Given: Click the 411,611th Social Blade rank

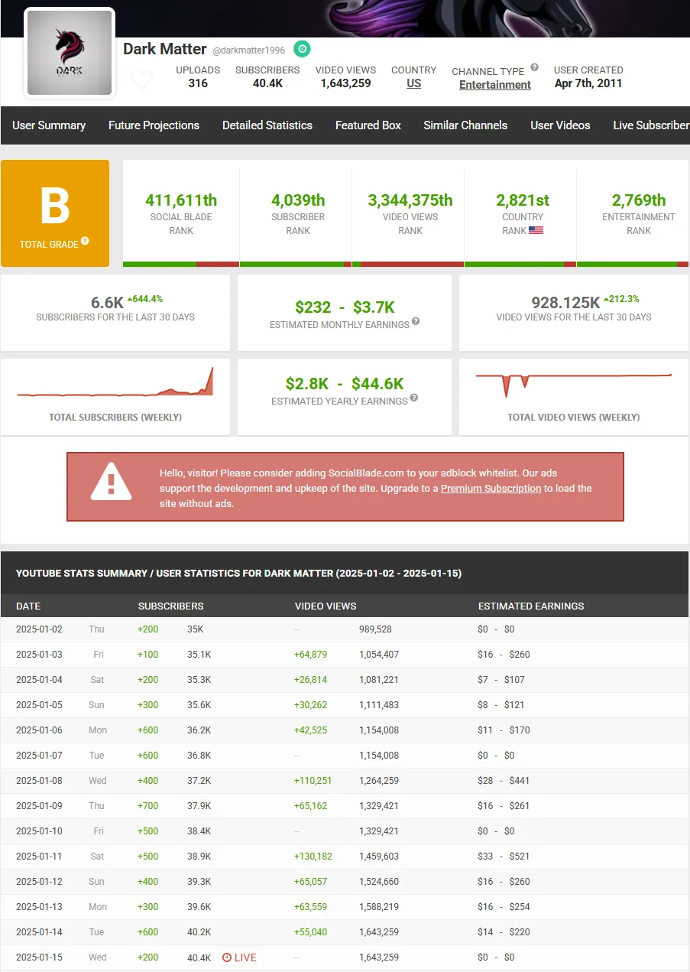Looking at the screenshot, I should (181, 200).
